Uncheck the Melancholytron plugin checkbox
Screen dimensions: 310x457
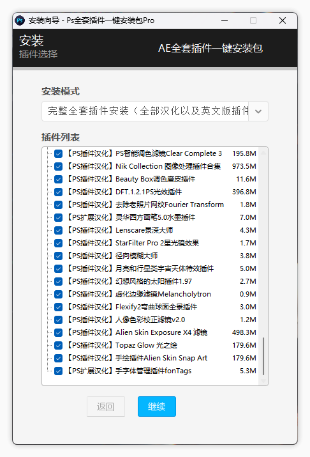click(59, 295)
